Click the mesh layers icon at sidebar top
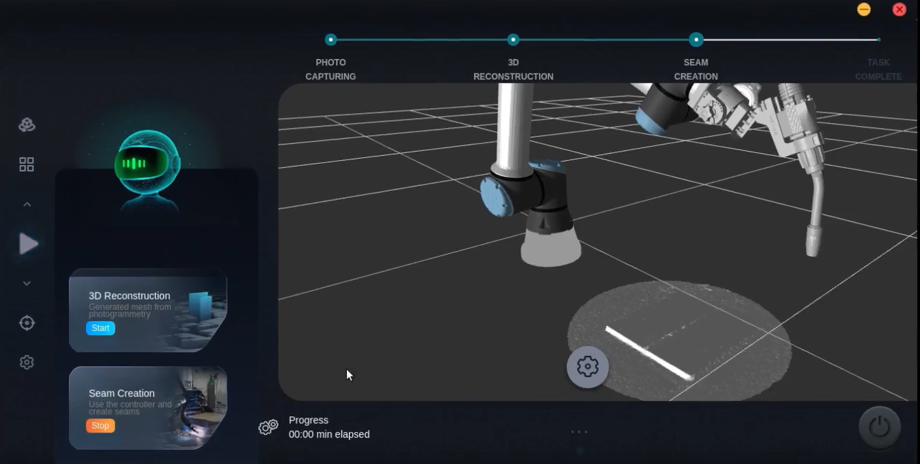 26,125
